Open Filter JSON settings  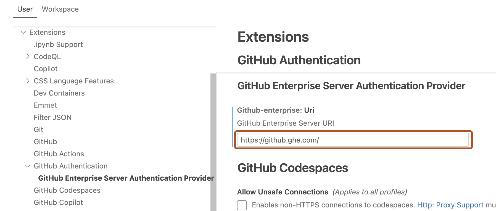[x=52, y=117]
